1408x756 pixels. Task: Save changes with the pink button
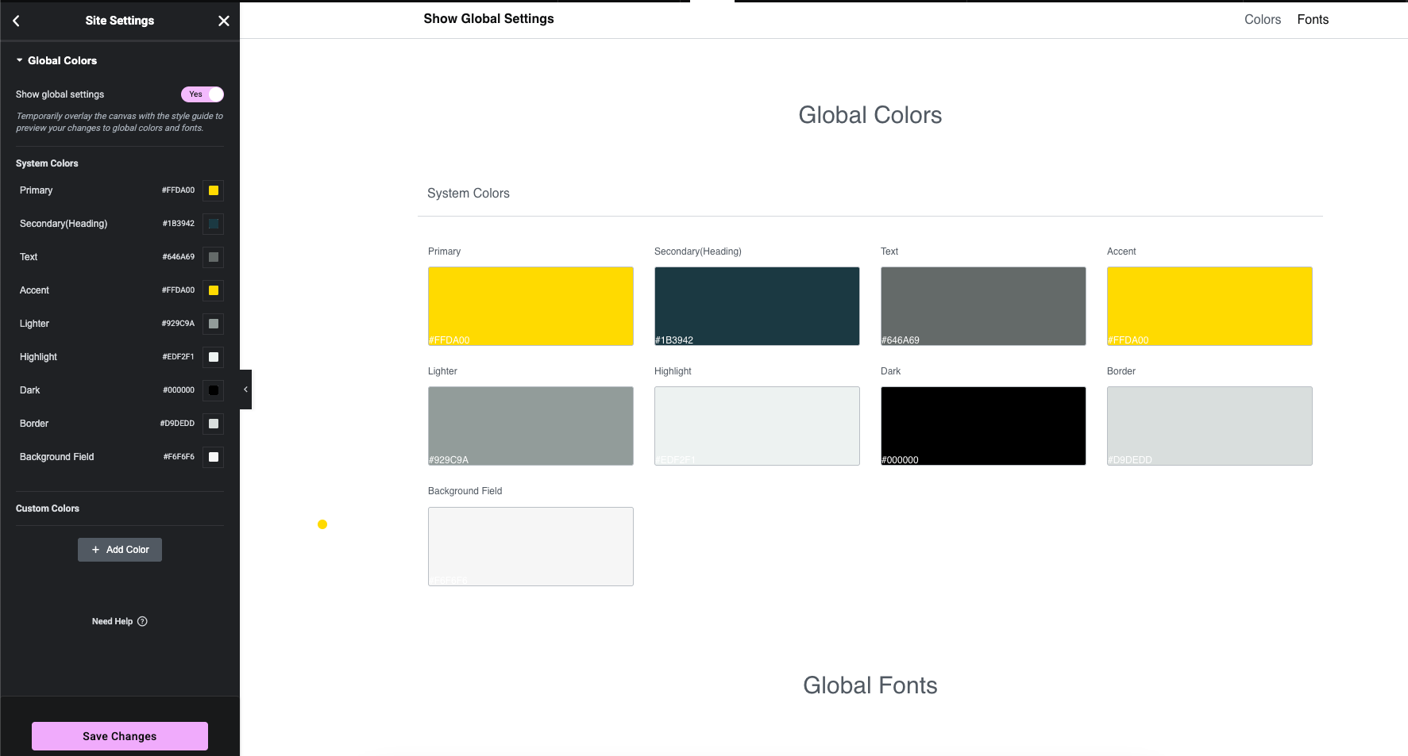click(x=120, y=736)
